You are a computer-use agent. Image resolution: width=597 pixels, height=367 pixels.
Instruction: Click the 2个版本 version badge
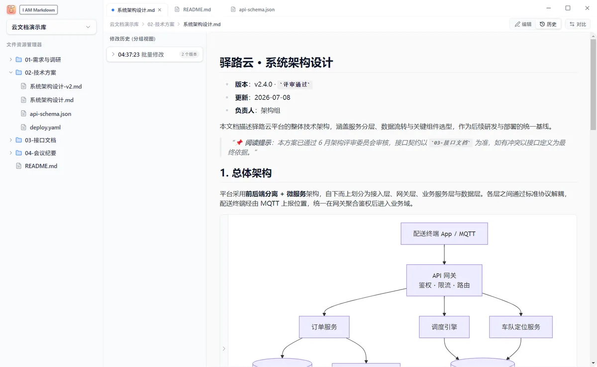tap(190, 55)
